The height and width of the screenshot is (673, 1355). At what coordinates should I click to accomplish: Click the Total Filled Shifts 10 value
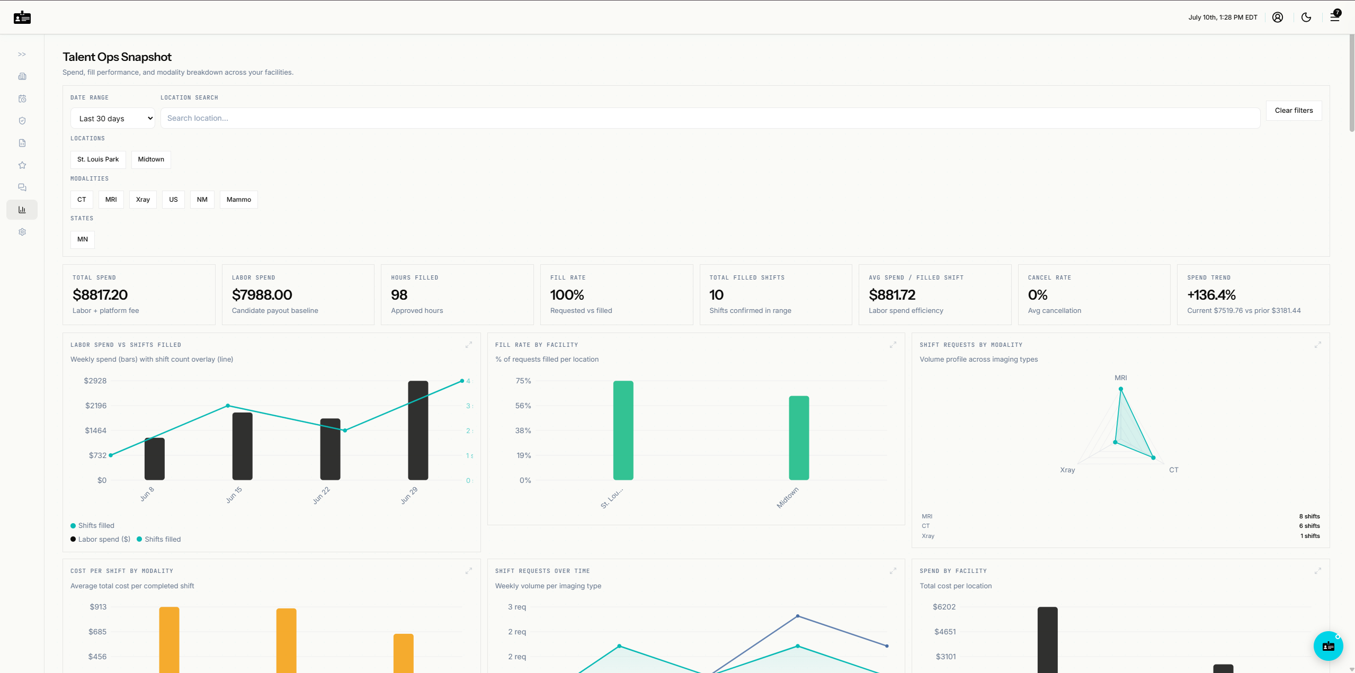coord(716,295)
